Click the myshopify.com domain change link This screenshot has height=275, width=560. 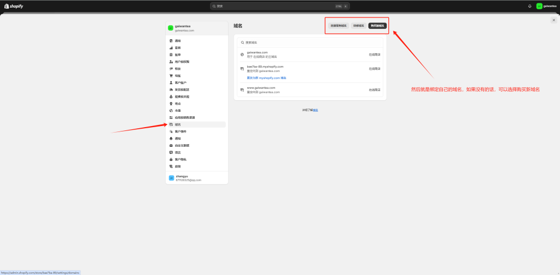pos(266,78)
